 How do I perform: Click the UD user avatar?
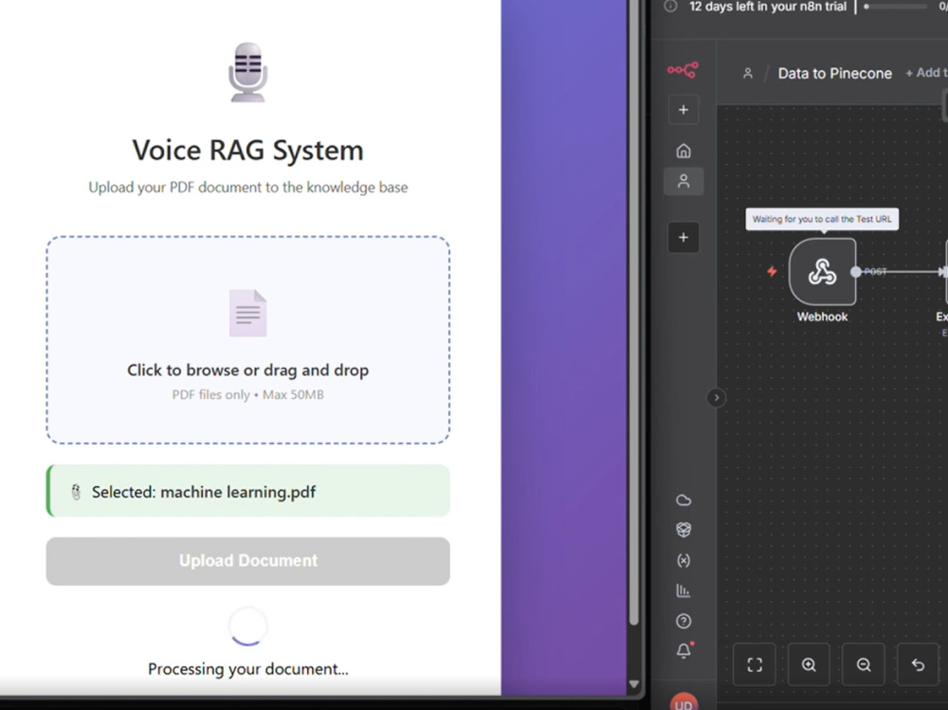(x=684, y=702)
